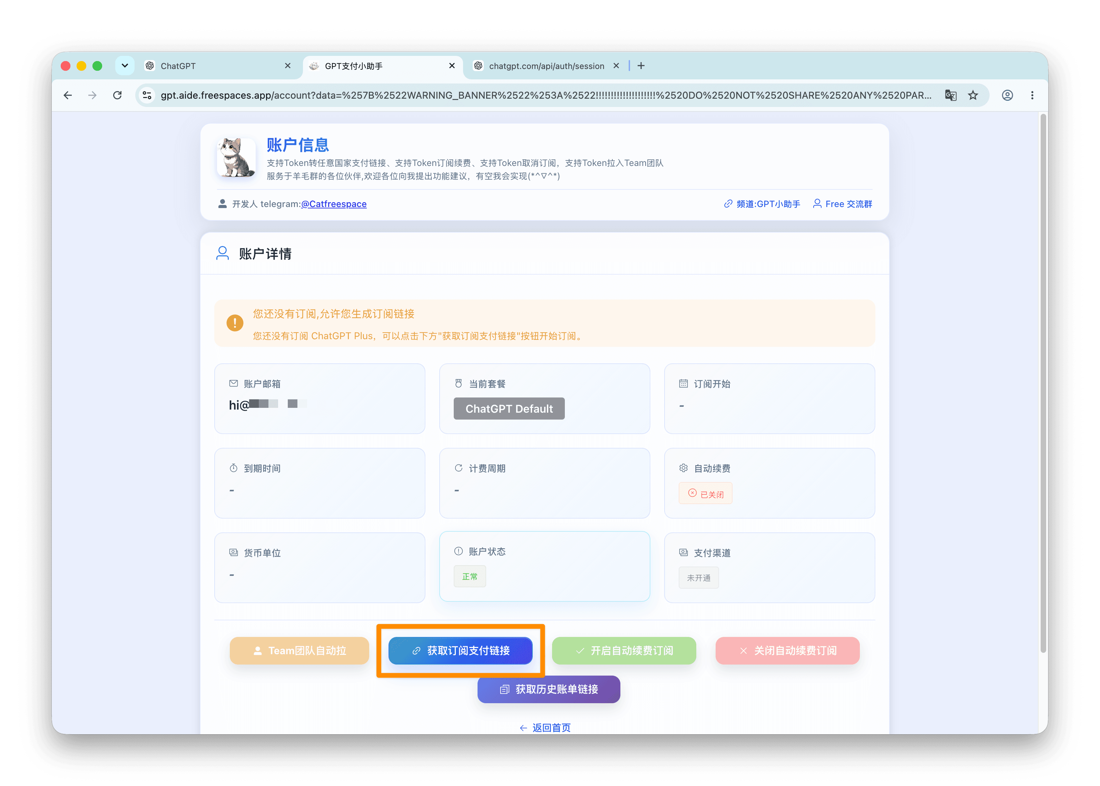Click the person icon beside 开发人
Image resolution: width=1100 pixels, height=786 pixels.
pyautogui.click(x=222, y=204)
